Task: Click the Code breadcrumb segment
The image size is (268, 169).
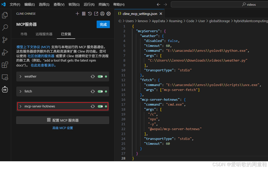Action: pyautogui.click(x=190, y=21)
